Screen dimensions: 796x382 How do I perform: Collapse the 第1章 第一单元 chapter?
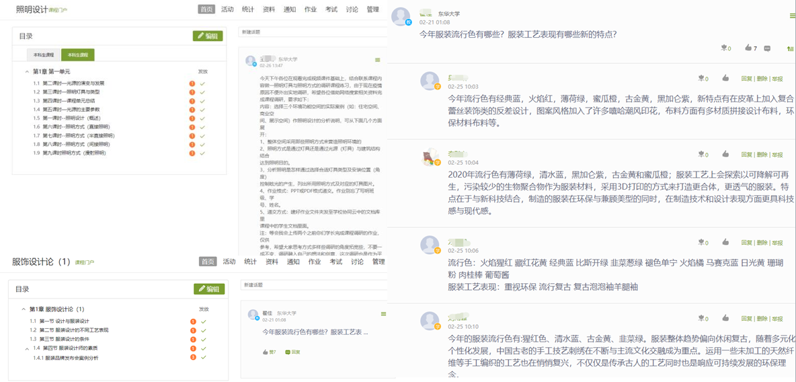click(x=27, y=71)
